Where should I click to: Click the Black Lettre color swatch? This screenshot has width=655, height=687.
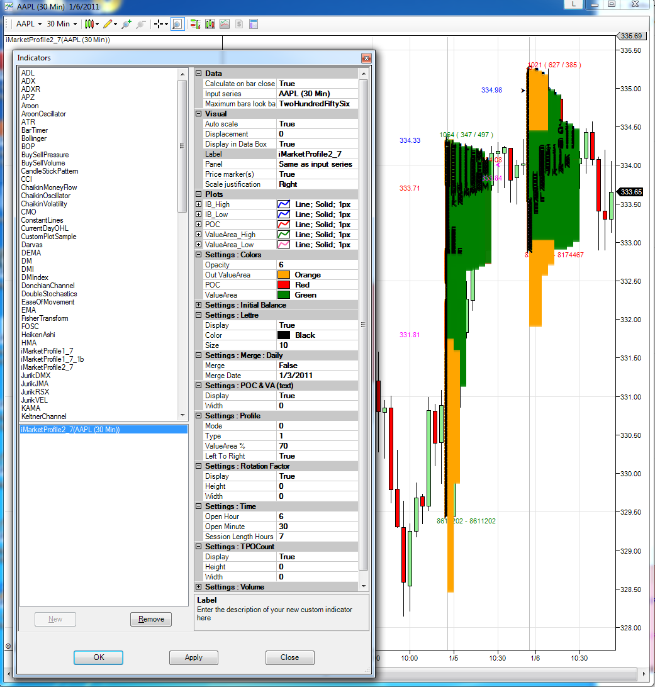284,335
